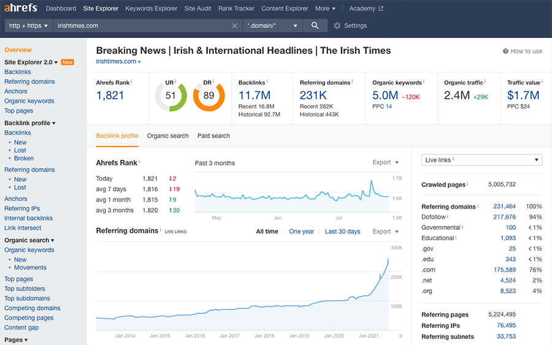Viewport: 552px width, 345px height.
Task: Open Settings gear icon
Action: [x=337, y=26]
